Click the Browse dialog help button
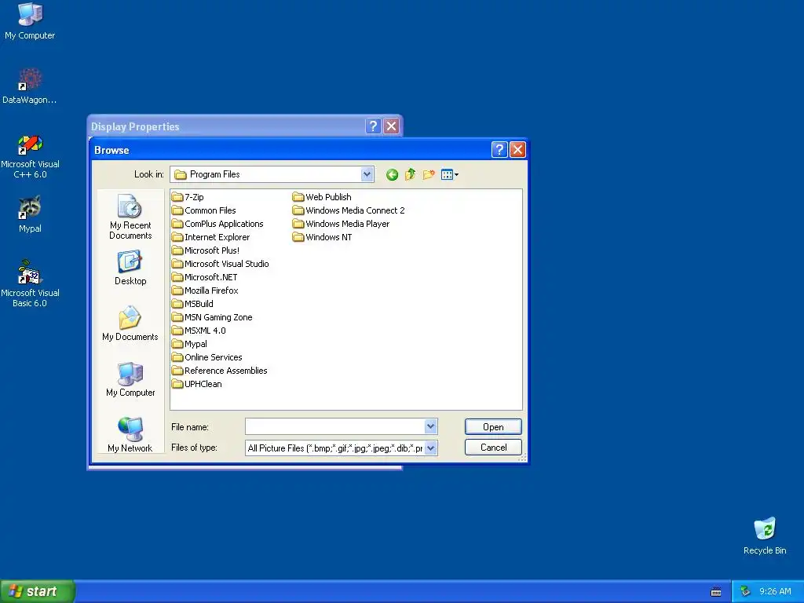The image size is (804, 603). [x=499, y=150]
